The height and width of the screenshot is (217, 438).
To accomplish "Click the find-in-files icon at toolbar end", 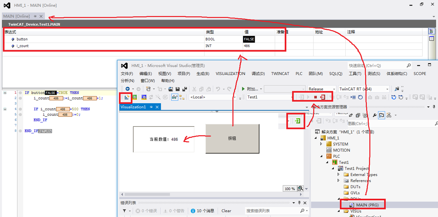I will 397,89.
